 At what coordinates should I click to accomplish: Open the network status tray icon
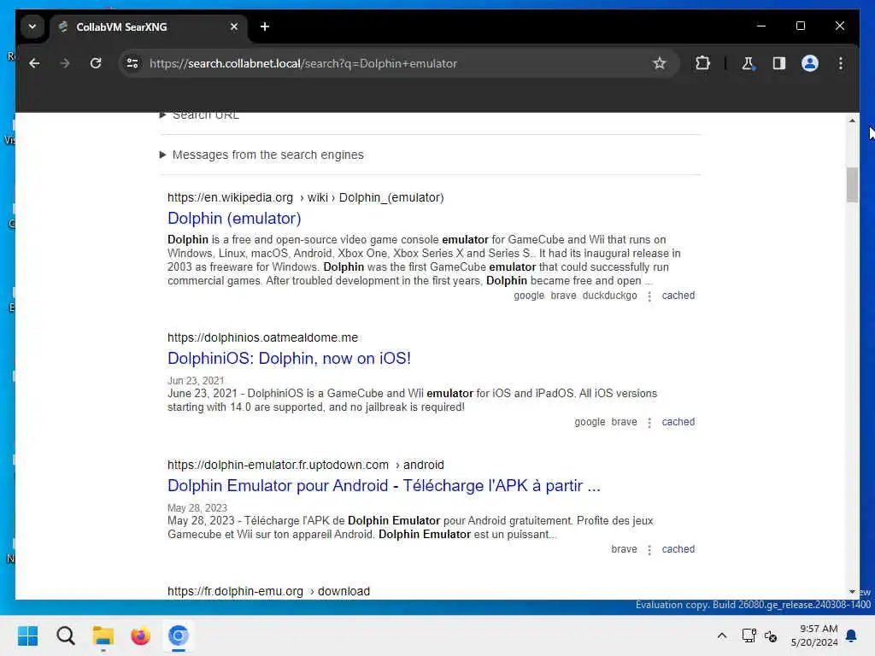click(x=749, y=635)
